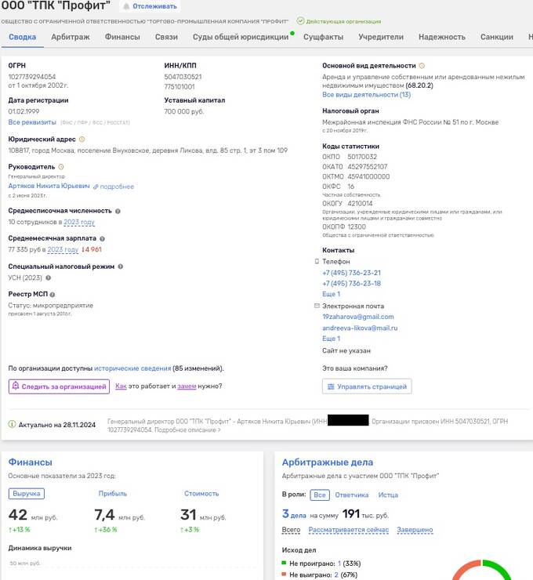Image resolution: width=533 pixels, height=580 pixels.
Task: Click Следить за организацией button
Action: click(60, 386)
